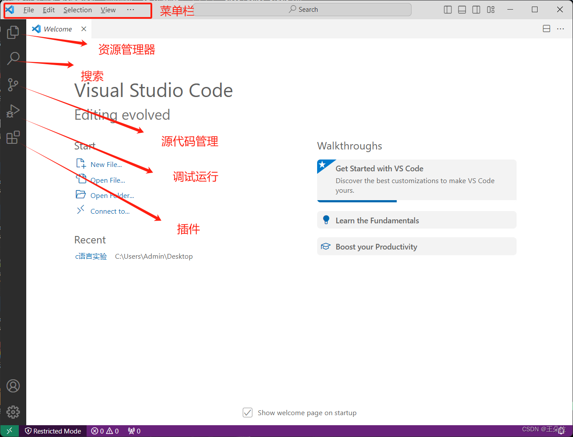Click notifications bell in status bar

pos(561,431)
